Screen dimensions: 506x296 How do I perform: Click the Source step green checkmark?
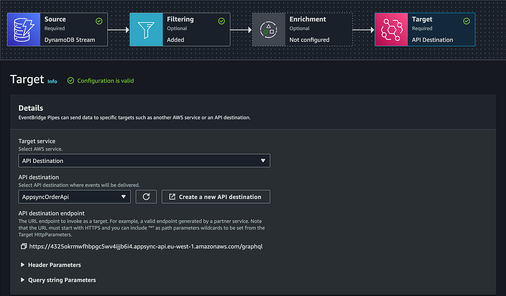(99, 21)
